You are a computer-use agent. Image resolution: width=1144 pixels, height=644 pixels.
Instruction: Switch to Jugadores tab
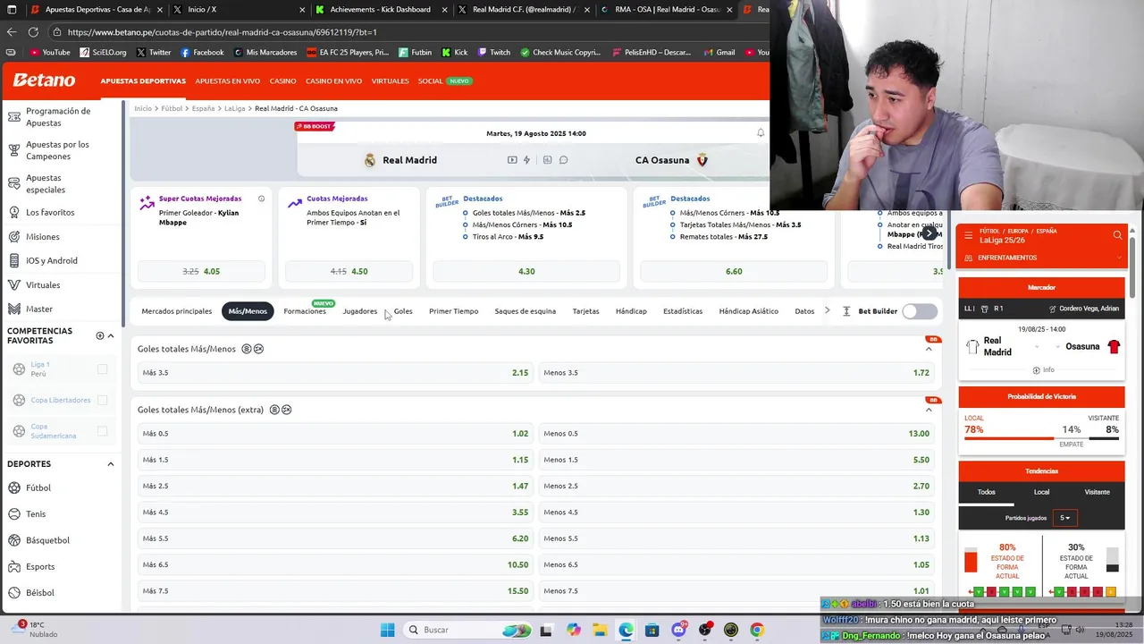(360, 311)
